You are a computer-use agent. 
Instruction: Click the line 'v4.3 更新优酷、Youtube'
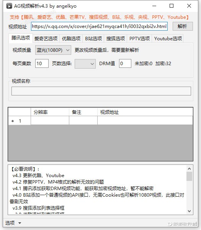click(38, 176)
